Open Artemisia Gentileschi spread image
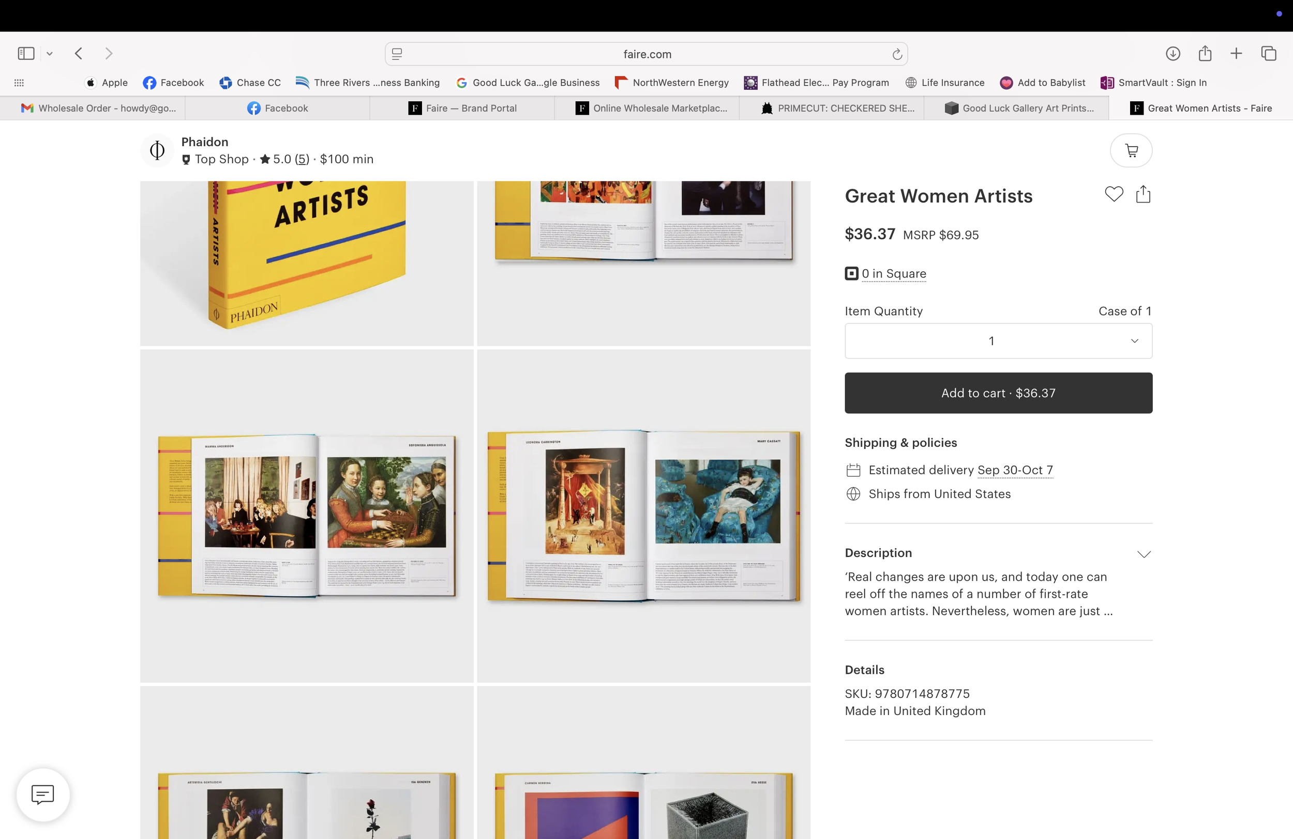The width and height of the screenshot is (1293, 839). (307, 763)
